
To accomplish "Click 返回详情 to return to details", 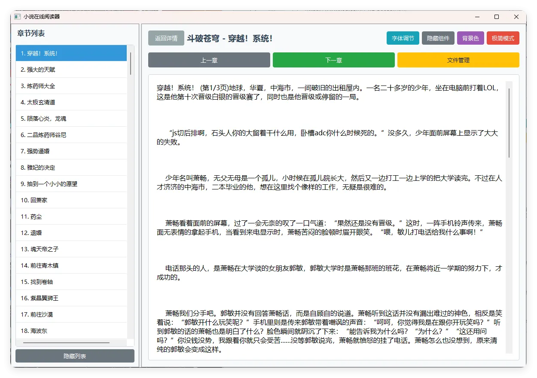I will (x=166, y=38).
